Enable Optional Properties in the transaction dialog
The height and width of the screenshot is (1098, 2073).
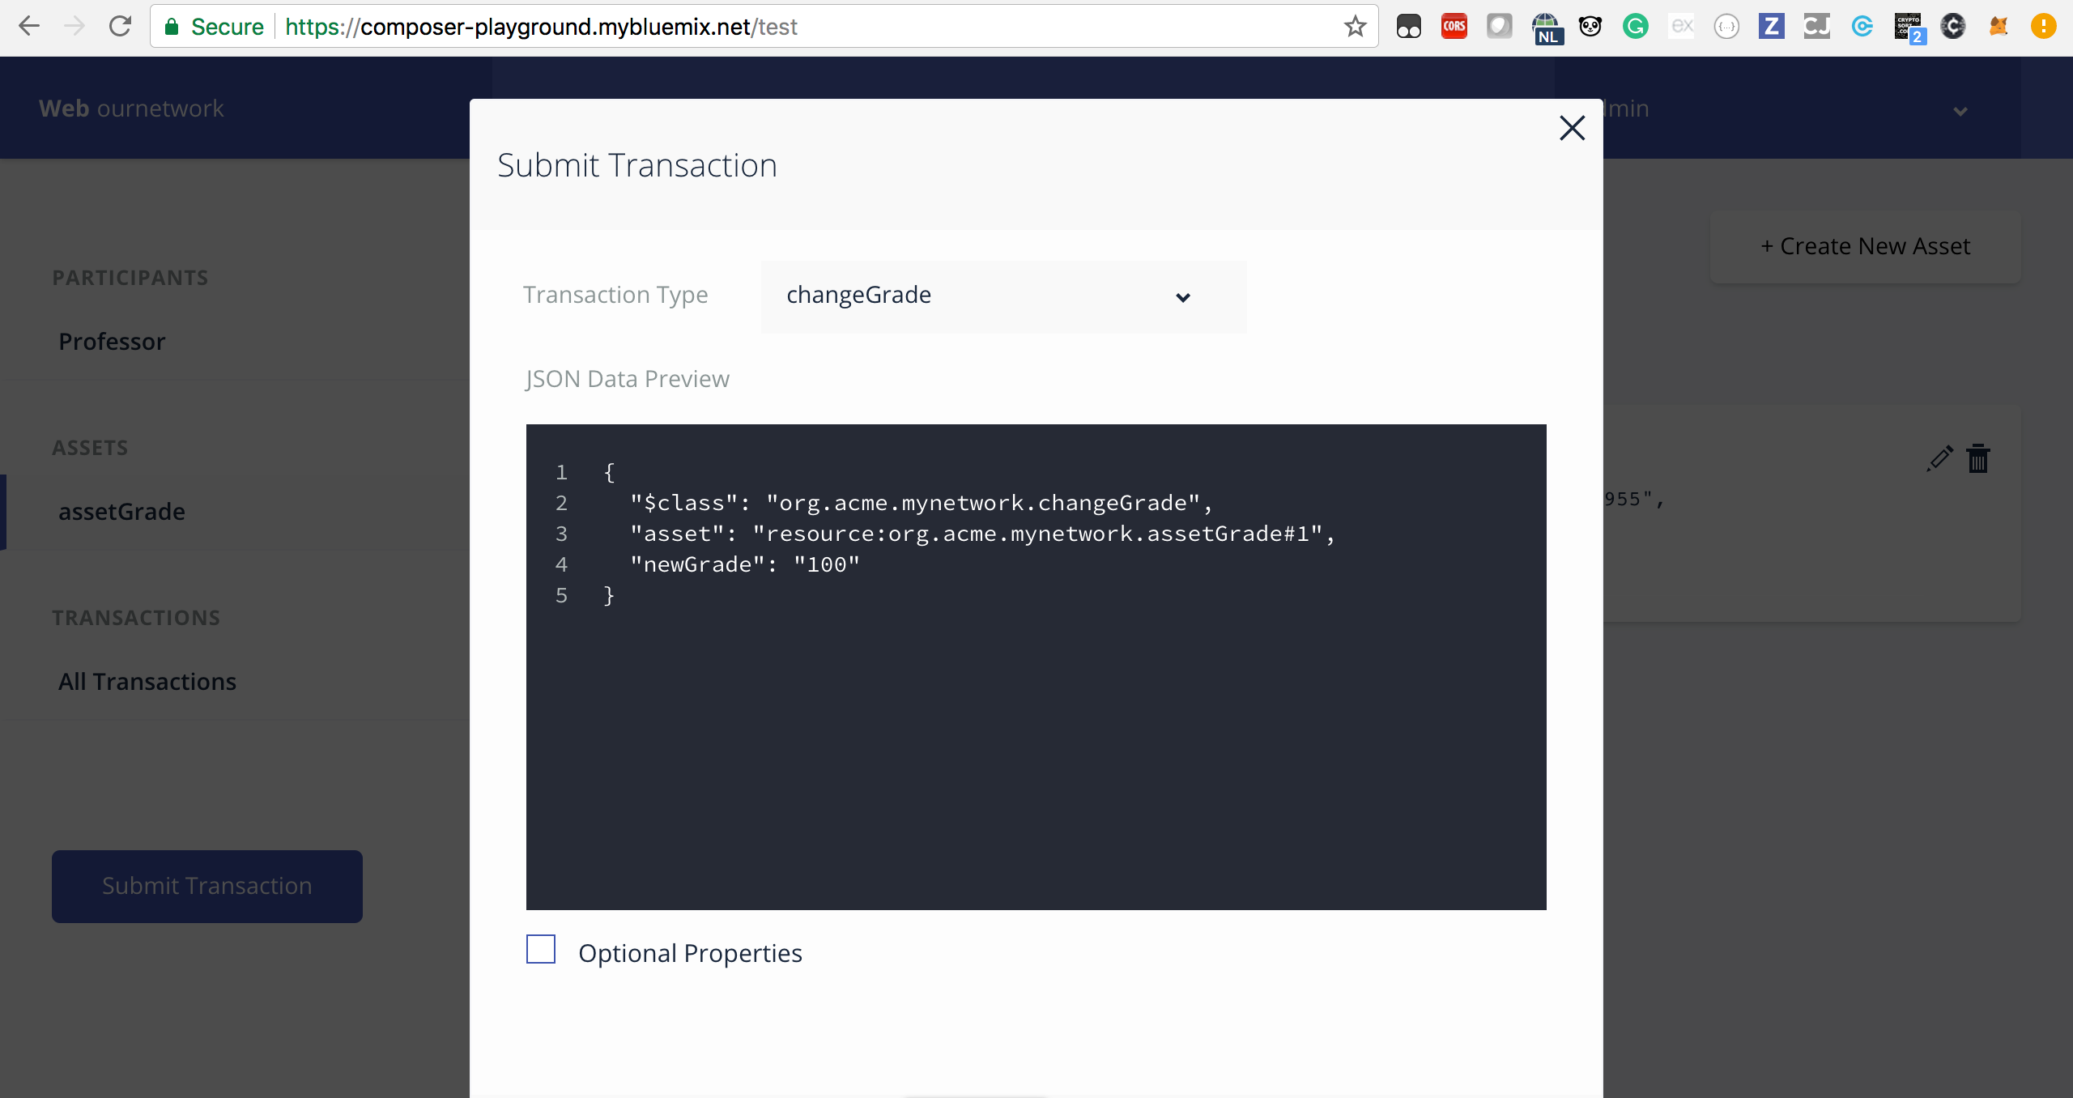(540, 948)
